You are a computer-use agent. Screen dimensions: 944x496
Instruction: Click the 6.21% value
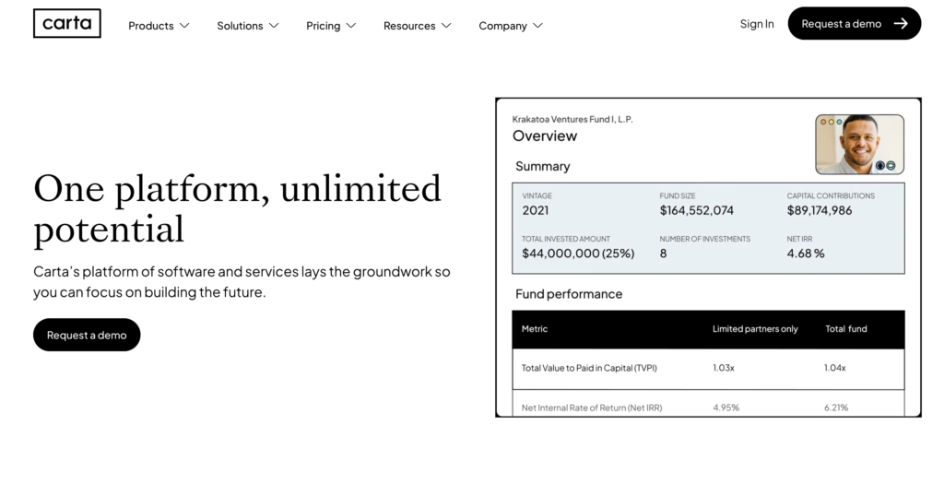coord(836,407)
